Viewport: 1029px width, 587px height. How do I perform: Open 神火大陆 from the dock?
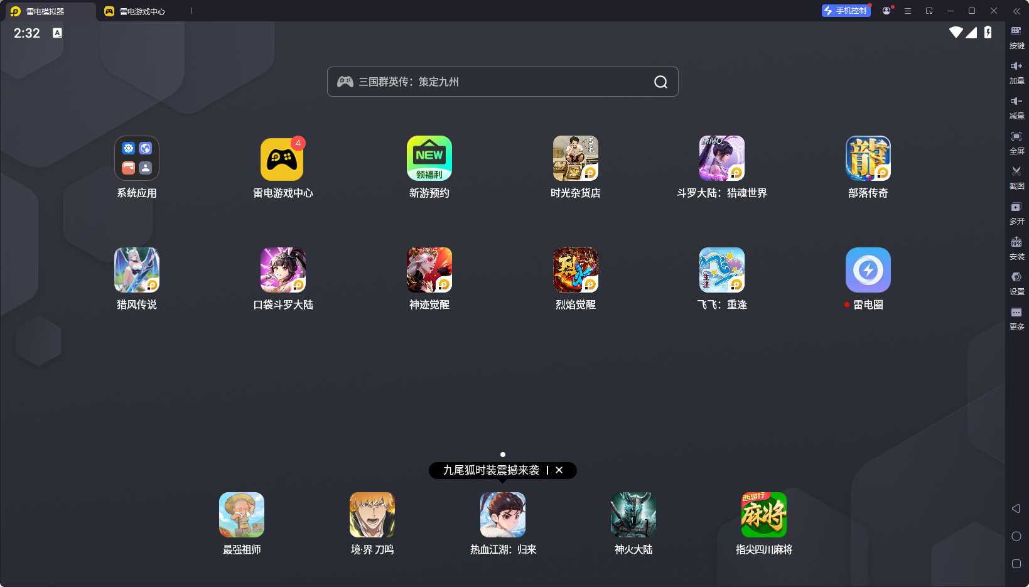(633, 515)
